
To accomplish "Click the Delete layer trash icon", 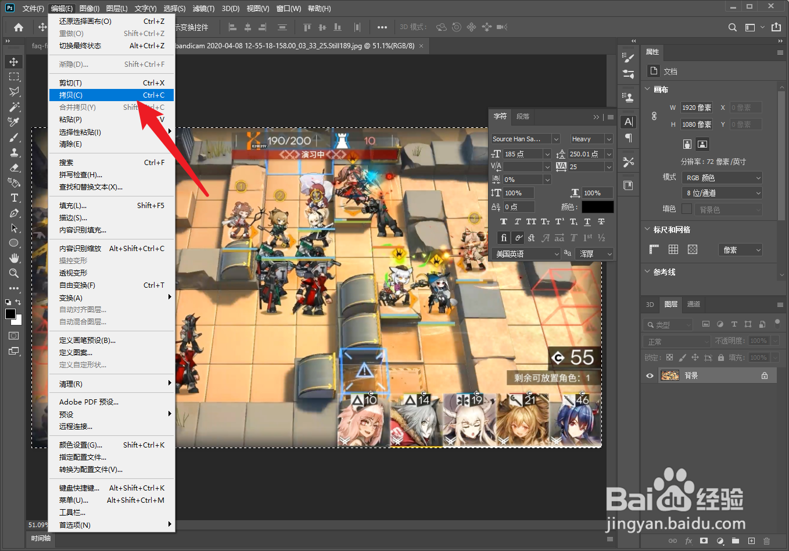I will [767, 541].
